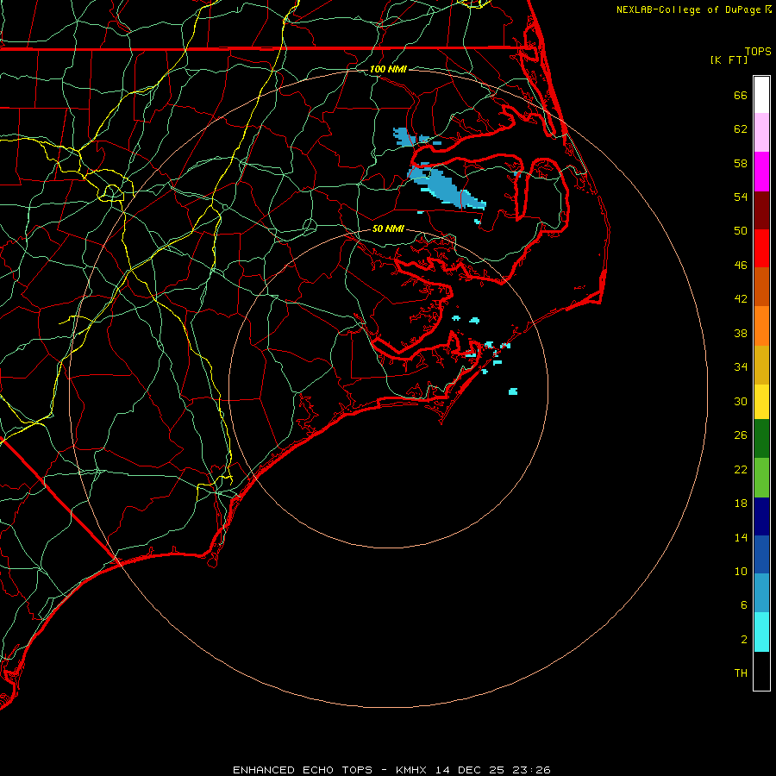Click the 23:26 timestamp
The height and width of the screenshot is (776, 776).
point(532,770)
